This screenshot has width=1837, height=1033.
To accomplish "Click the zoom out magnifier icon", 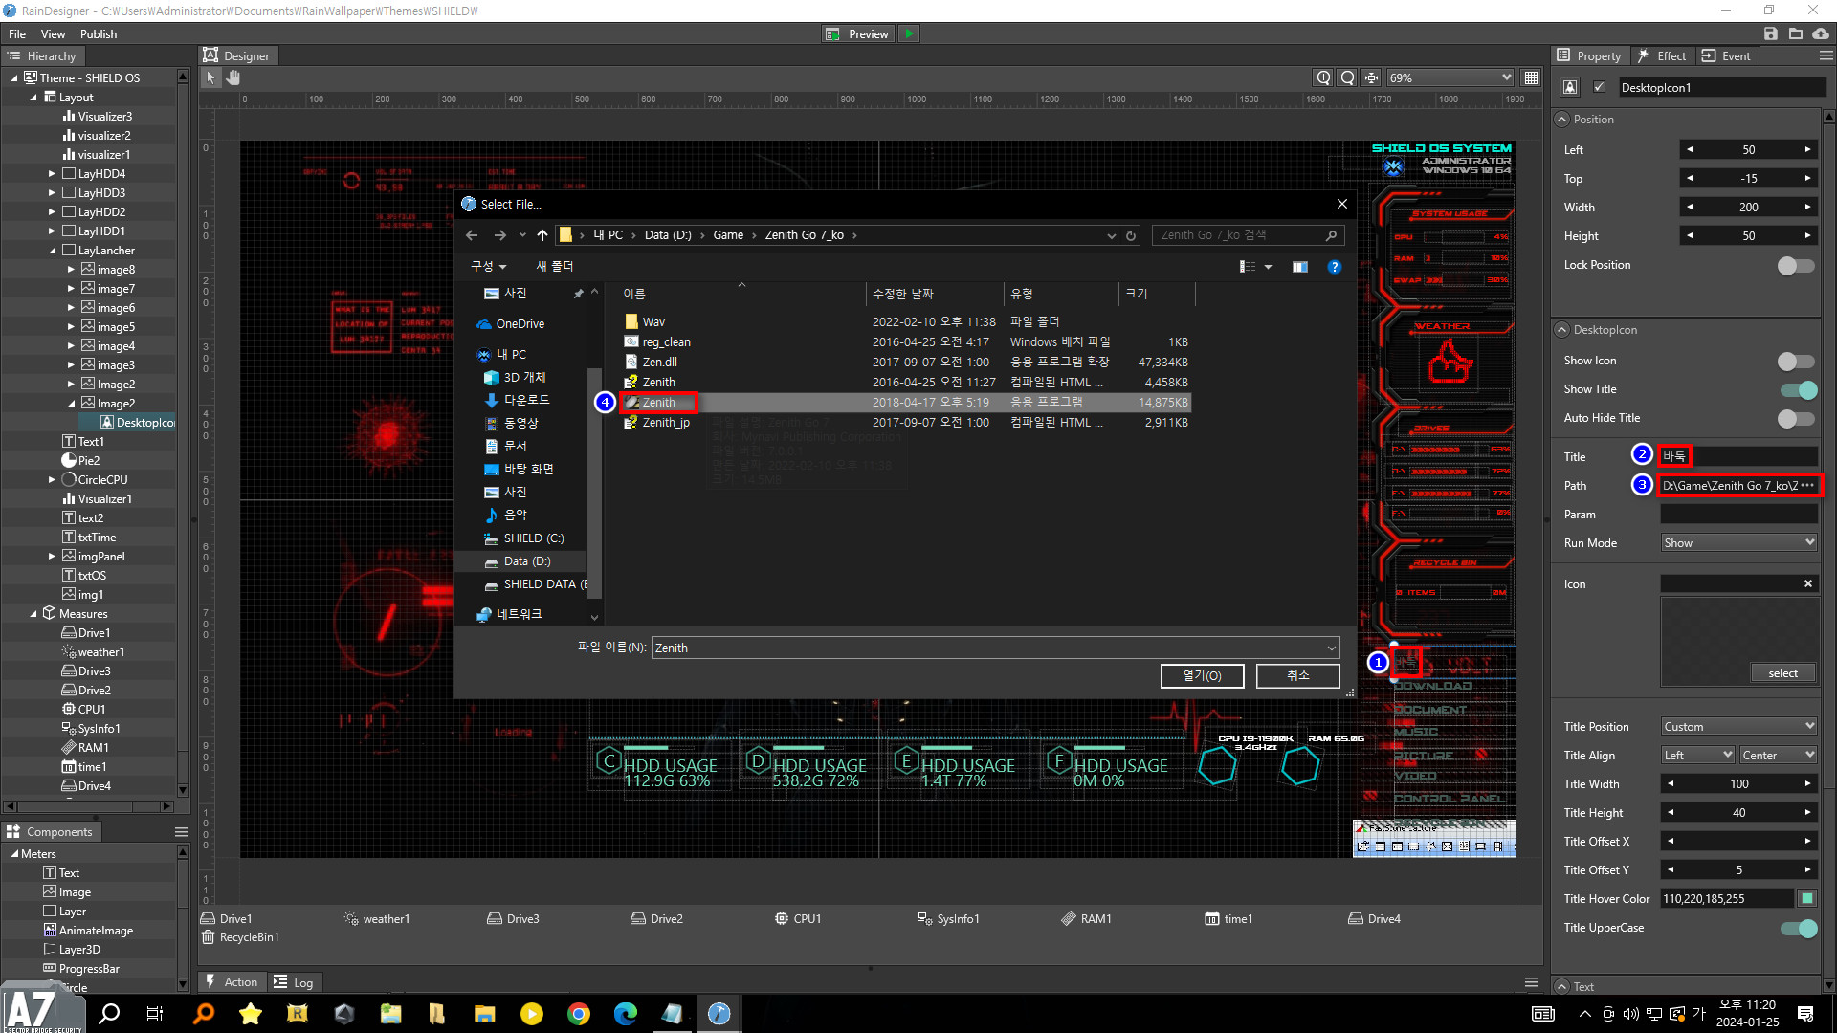I will coord(1347,77).
